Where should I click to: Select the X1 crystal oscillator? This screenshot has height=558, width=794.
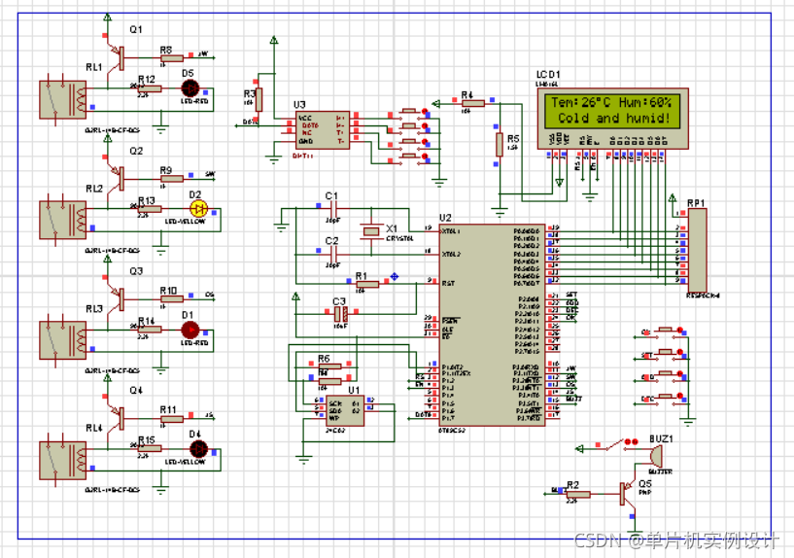pos(370,230)
